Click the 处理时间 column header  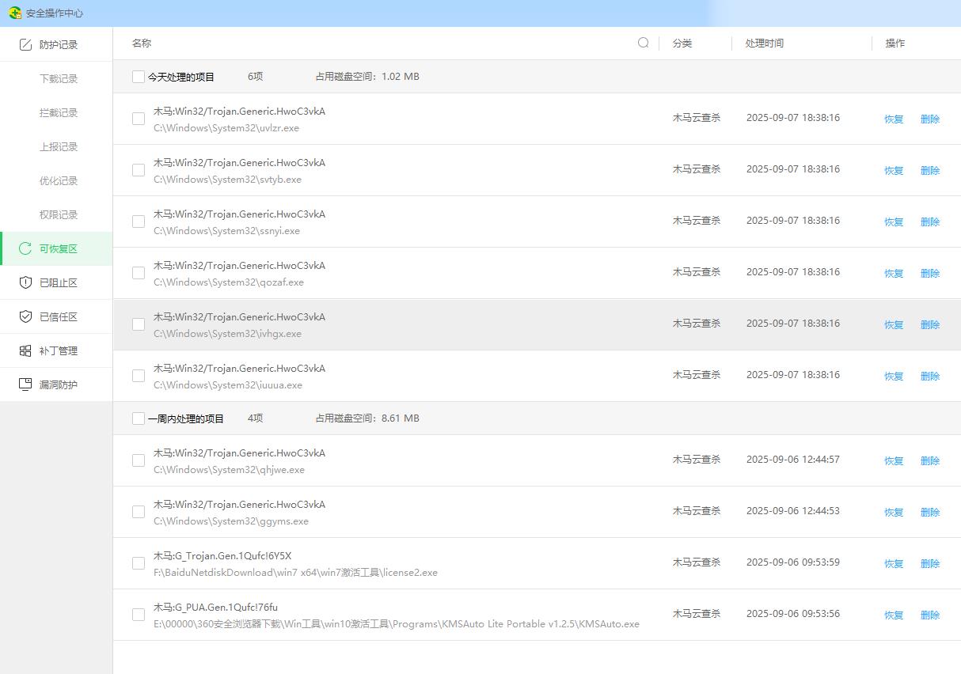[764, 44]
